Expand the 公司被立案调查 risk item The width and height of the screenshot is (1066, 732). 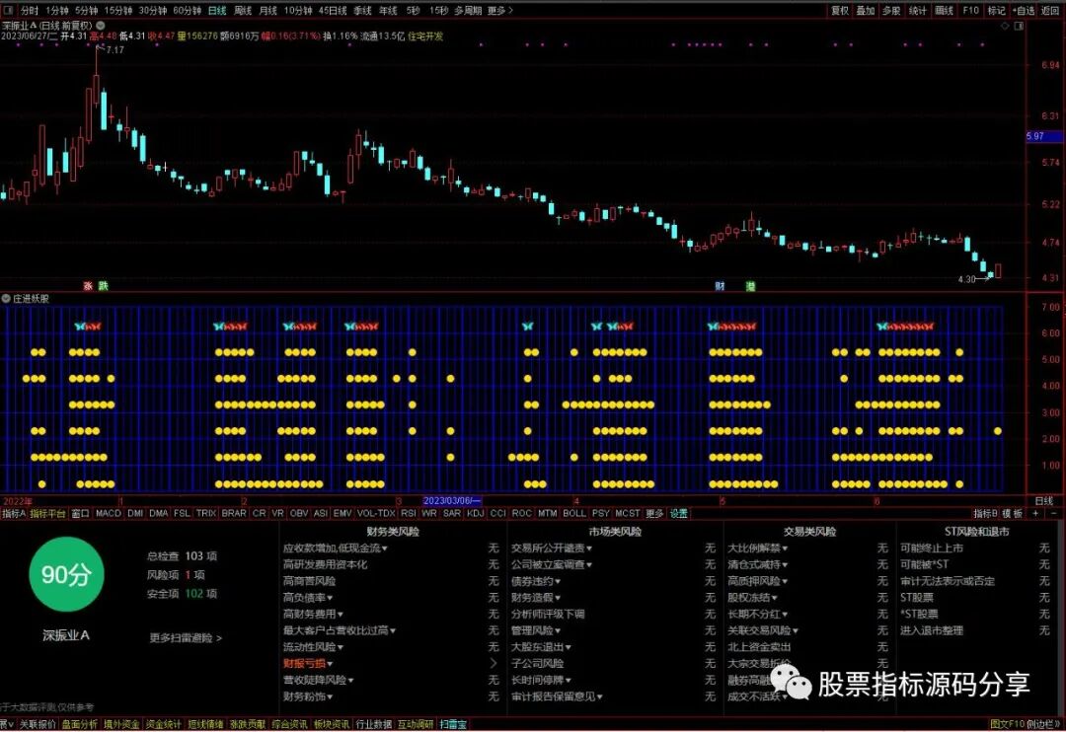tap(552, 564)
